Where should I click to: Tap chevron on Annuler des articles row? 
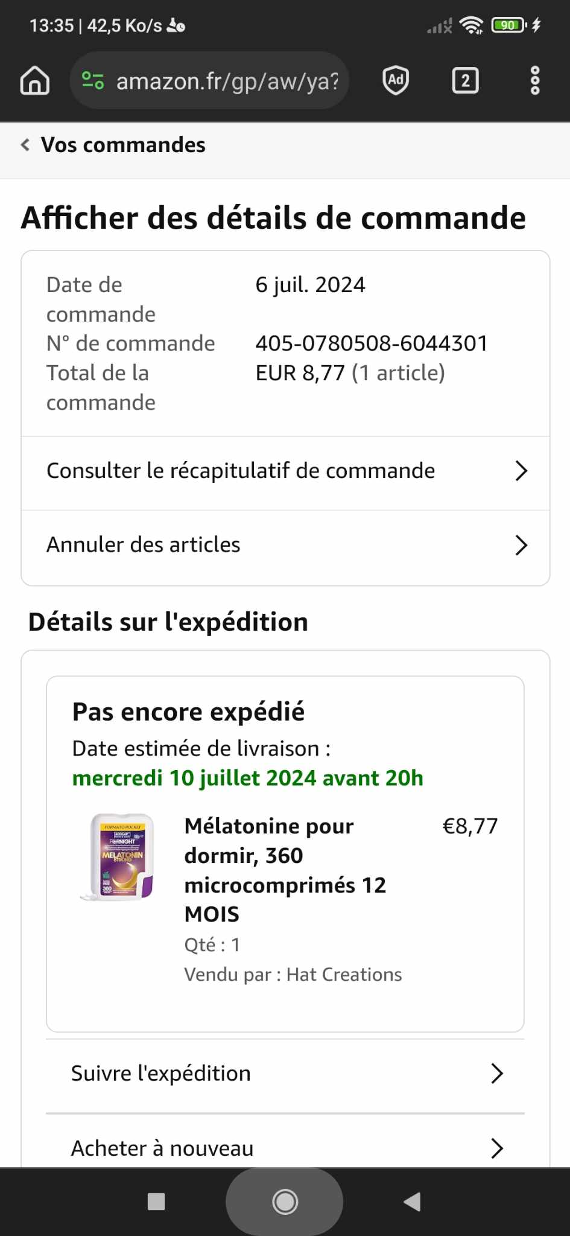pos(521,546)
